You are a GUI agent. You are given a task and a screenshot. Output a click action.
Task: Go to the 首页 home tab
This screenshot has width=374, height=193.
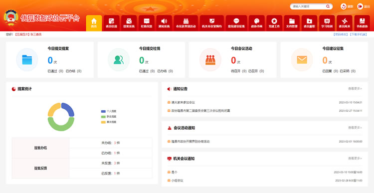tap(94, 23)
